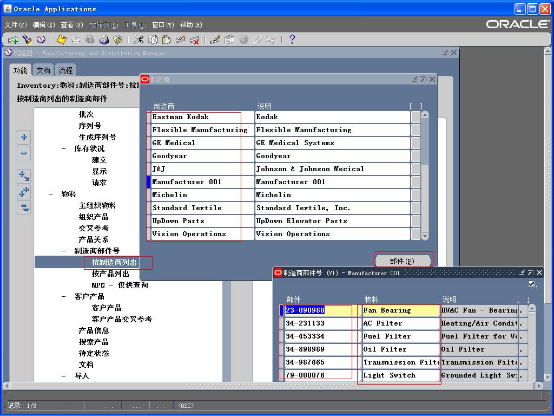Click the Fuel Filter item field
554x416 pixels.
pyautogui.click(x=401, y=336)
